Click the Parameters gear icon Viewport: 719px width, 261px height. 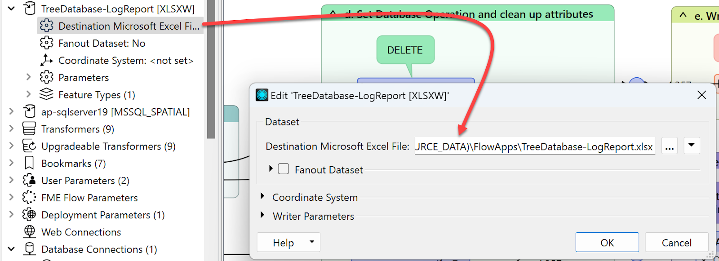coord(46,77)
